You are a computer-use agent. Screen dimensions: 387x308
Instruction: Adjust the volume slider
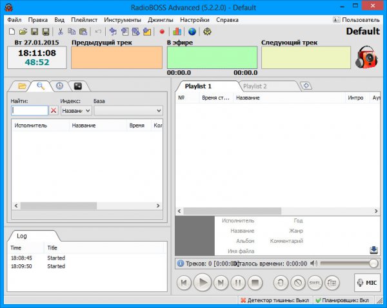pyautogui.click(x=349, y=264)
